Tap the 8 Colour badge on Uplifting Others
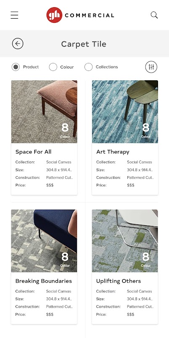Screen dimensions: 169x338 pos(146,259)
